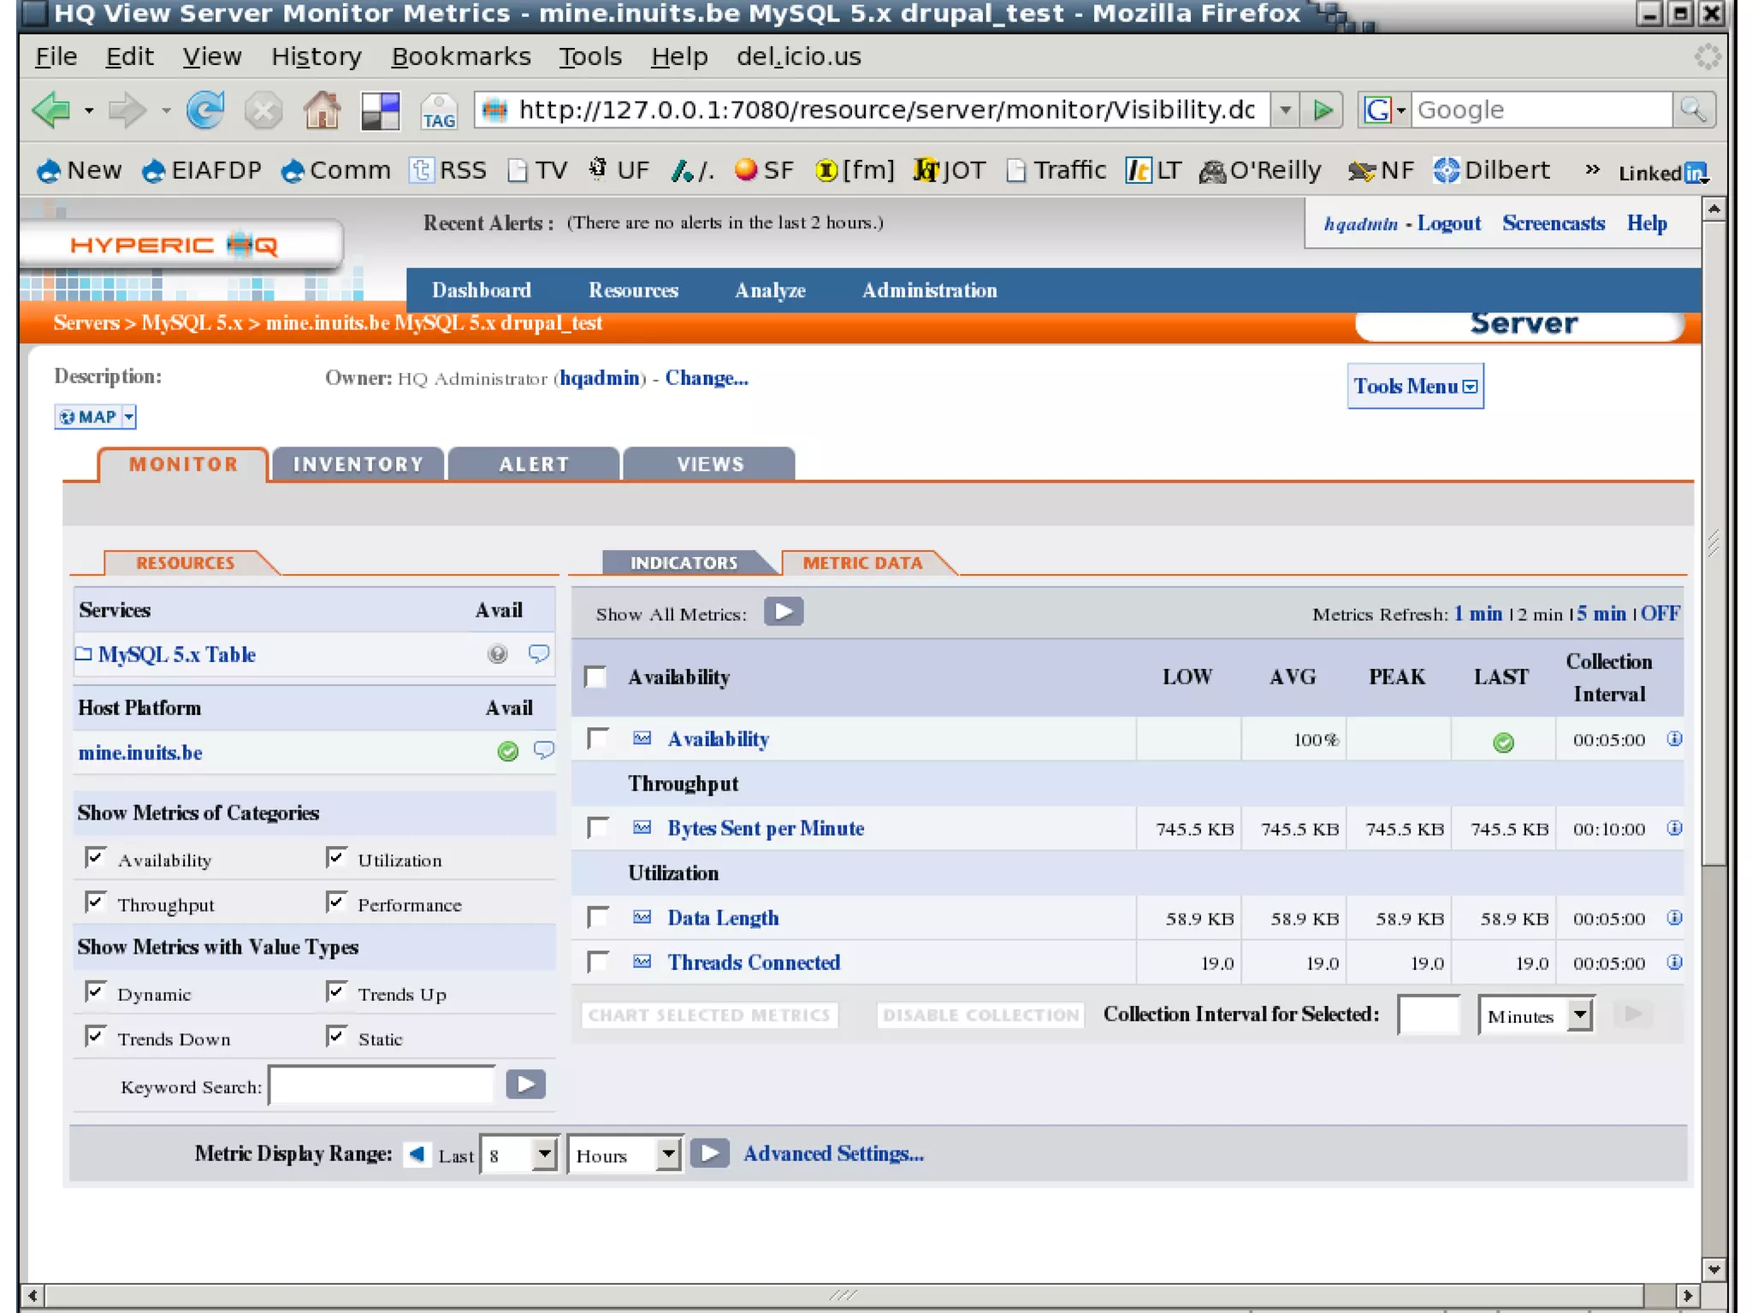Click the Keyword Search go arrow
Viewport: 1752px width, 1313px height.
525,1085
